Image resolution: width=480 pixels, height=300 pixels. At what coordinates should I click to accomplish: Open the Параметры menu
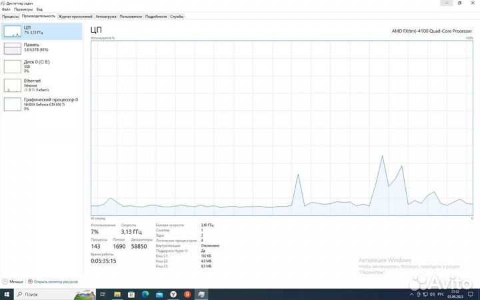(23, 9)
